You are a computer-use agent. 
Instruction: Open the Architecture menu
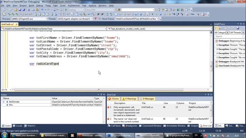point(74,6)
